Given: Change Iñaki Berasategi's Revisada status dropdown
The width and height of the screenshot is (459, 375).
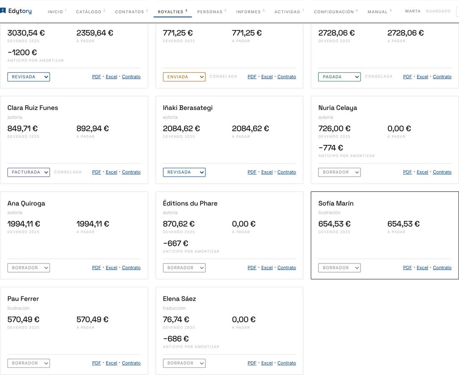Looking at the screenshot, I should pos(184,172).
